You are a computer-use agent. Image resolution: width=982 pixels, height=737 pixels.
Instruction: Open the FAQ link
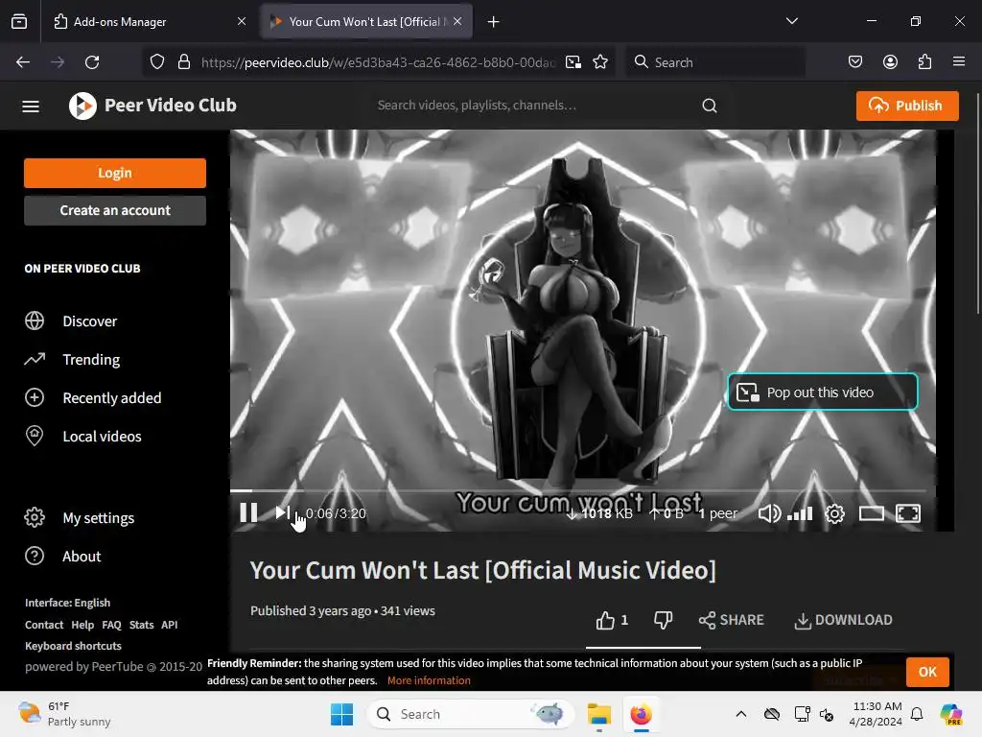(x=111, y=625)
